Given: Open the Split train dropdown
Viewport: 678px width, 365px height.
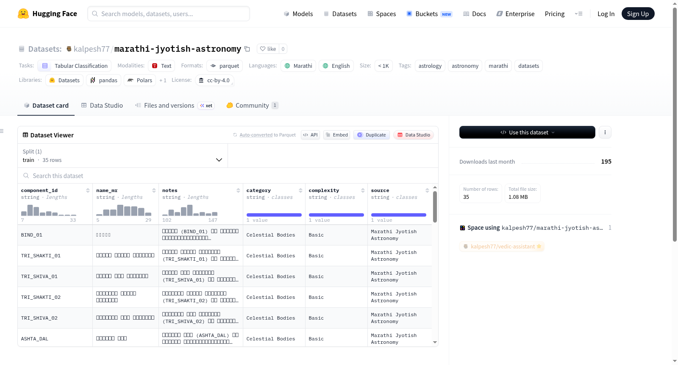Looking at the screenshot, I should point(122,156).
